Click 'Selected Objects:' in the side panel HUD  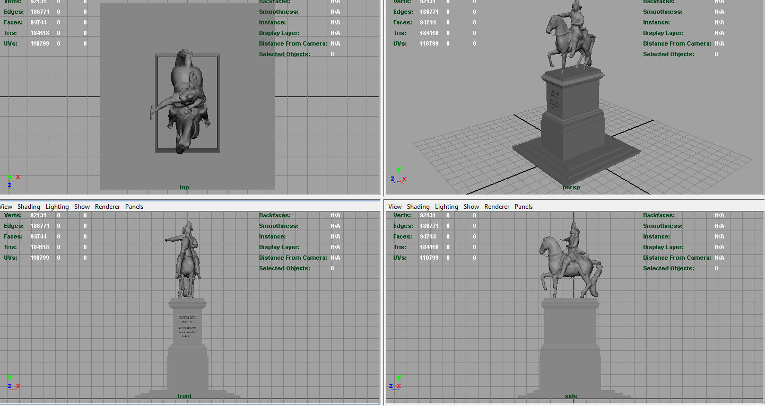(x=668, y=268)
